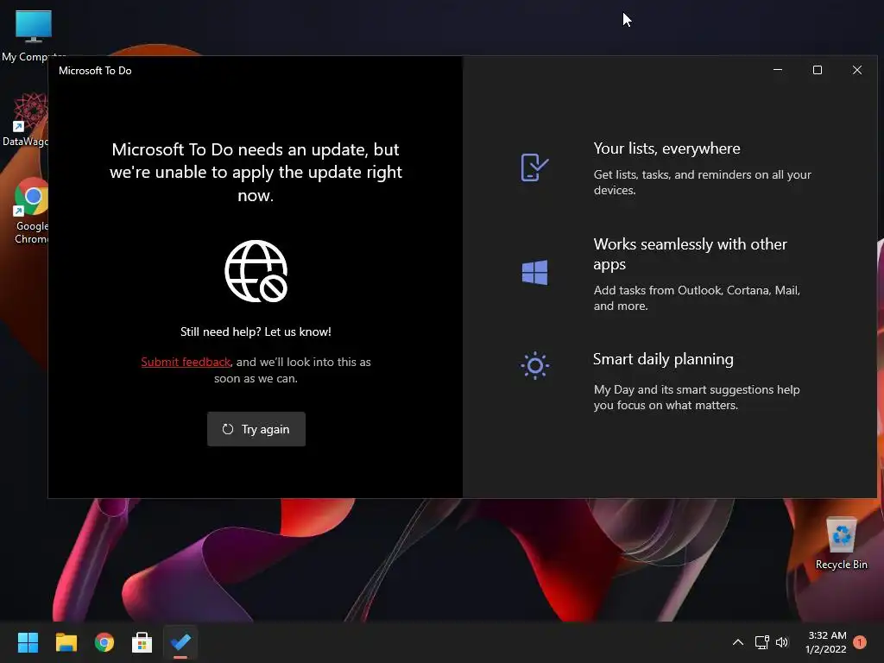
Task: Click the volume speaker tray icon
Action: (782, 642)
